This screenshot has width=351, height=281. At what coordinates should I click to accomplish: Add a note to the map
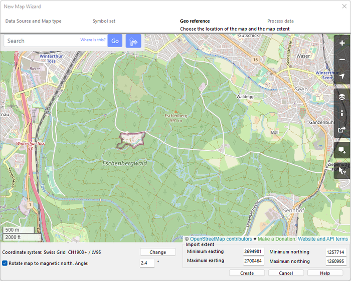(342, 150)
